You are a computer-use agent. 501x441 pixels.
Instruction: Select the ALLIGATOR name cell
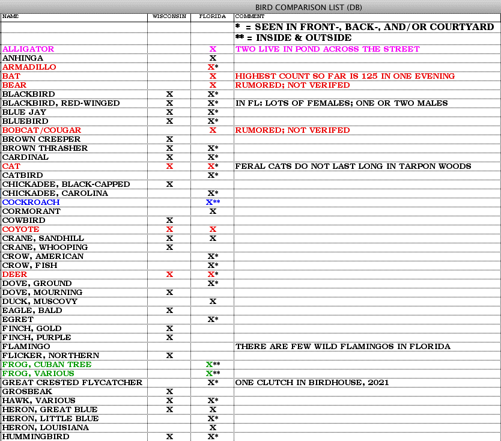(x=74, y=49)
